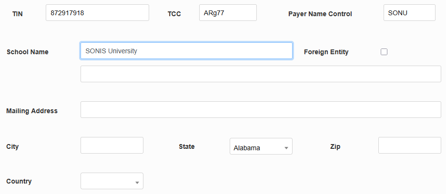Click the TCC label text
The width and height of the screenshot is (446, 194).
point(174,14)
